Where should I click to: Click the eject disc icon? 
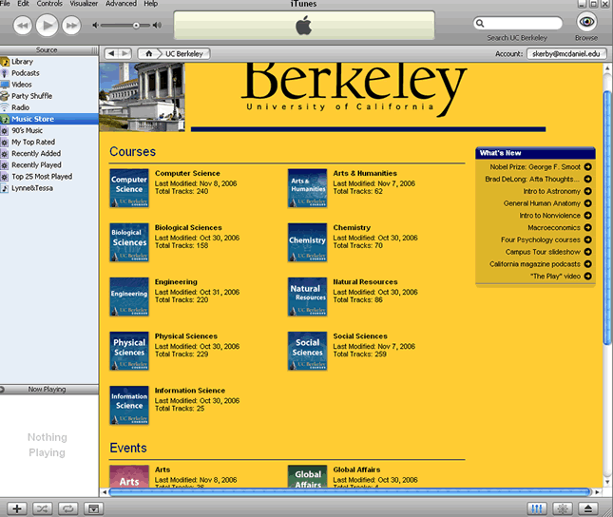pyautogui.click(x=588, y=508)
